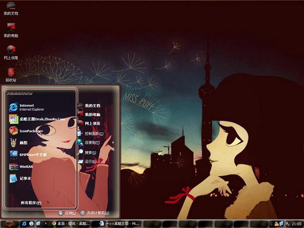
Task: Open 画图 paint program in start menu
Action: (19, 142)
